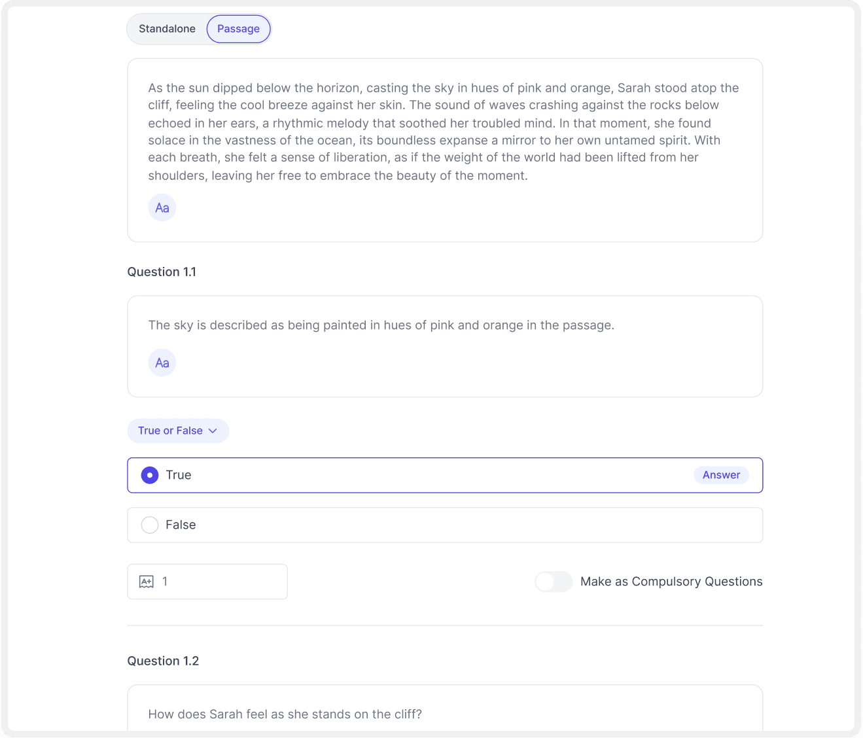The height and width of the screenshot is (738, 863).
Task: Click the Aa text format icon under passage
Action: tap(162, 208)
